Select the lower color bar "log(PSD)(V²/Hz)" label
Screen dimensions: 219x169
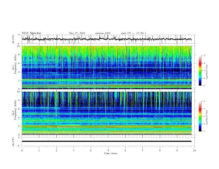pyautogui.click(x=207, y=118)
